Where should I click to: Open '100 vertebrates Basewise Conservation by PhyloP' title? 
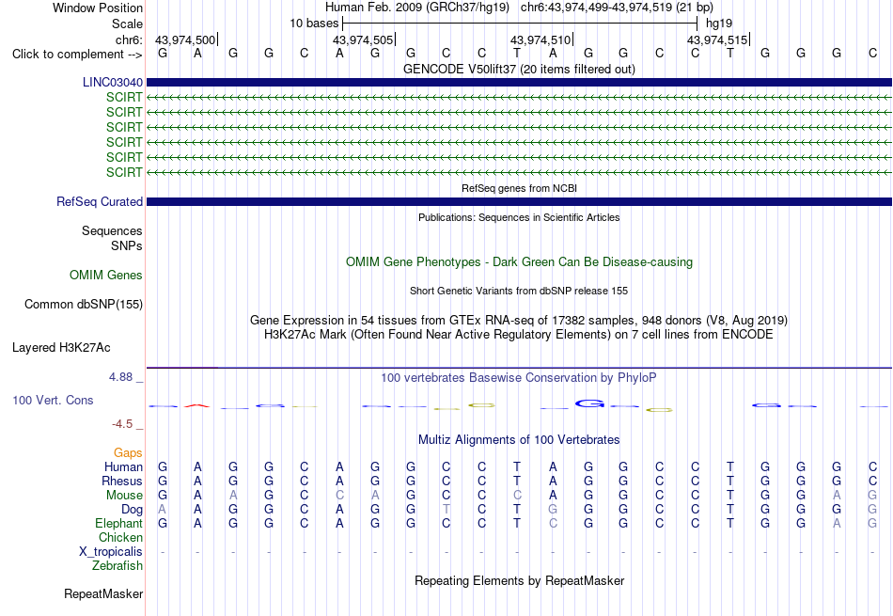tap(519, 378)
